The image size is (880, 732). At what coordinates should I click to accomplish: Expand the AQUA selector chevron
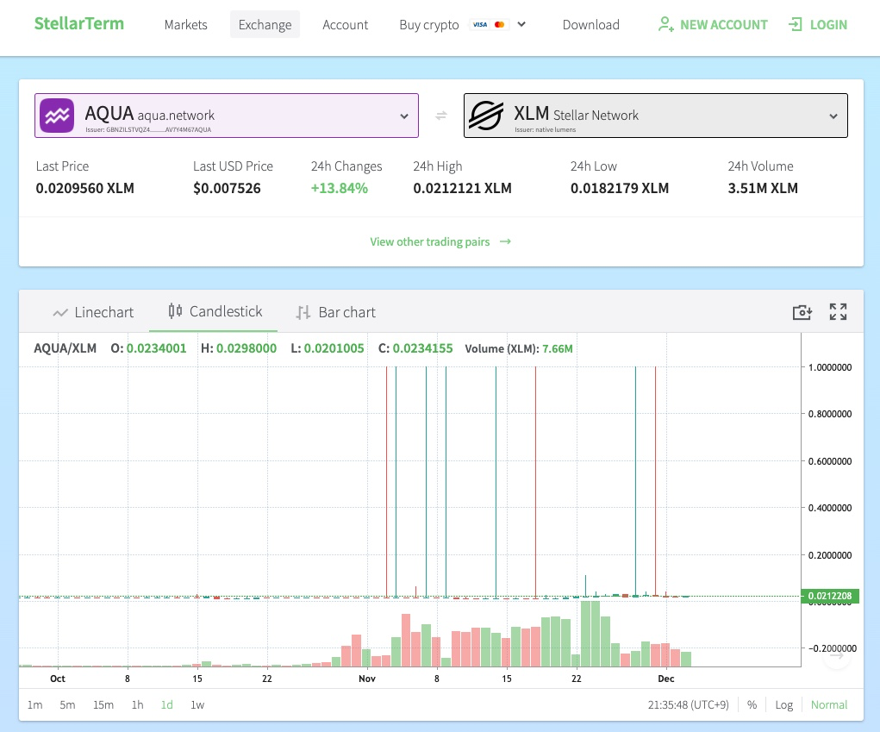(404, 116)
